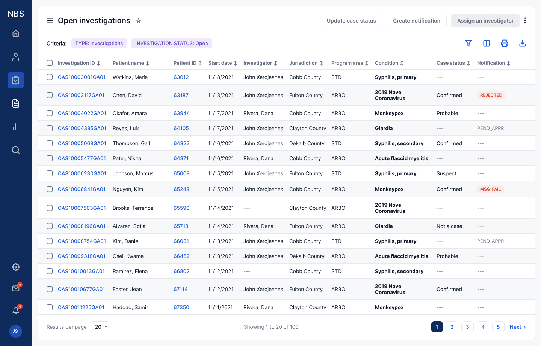
Task: Go to page 3
Action: point(467,327)
